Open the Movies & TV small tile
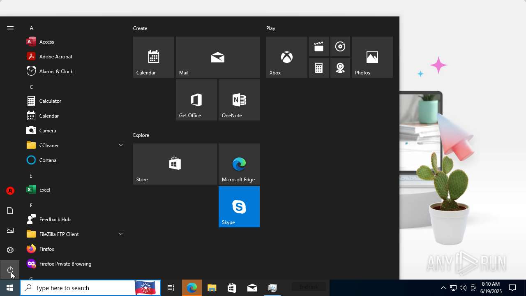526x296 pixels. pos(319,46)
